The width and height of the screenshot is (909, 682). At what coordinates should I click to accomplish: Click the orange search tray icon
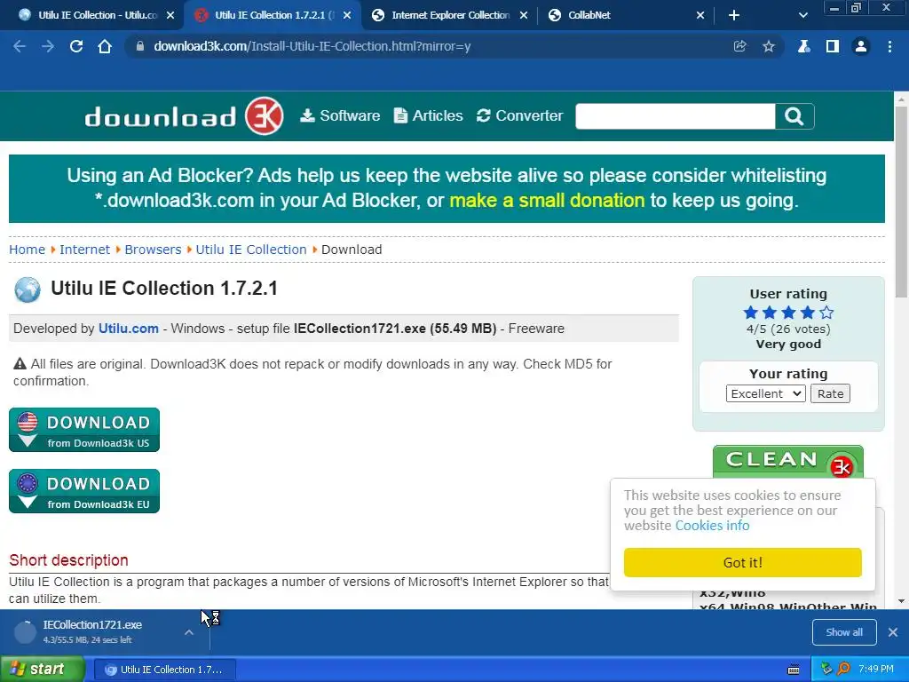(843, 669)
